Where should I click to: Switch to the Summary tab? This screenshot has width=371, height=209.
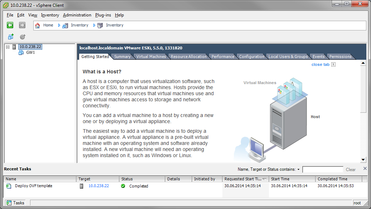click(122, 57)
